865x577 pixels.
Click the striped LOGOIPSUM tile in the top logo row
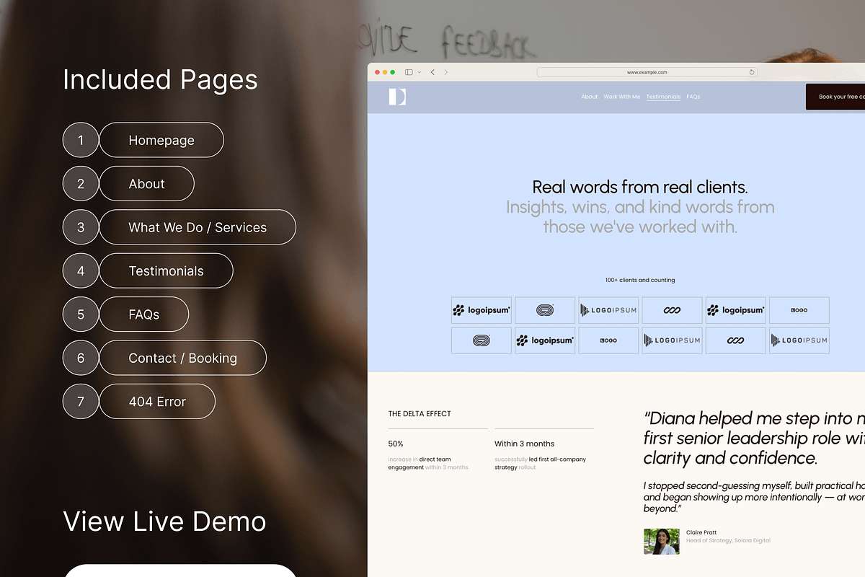pos(608,310)
